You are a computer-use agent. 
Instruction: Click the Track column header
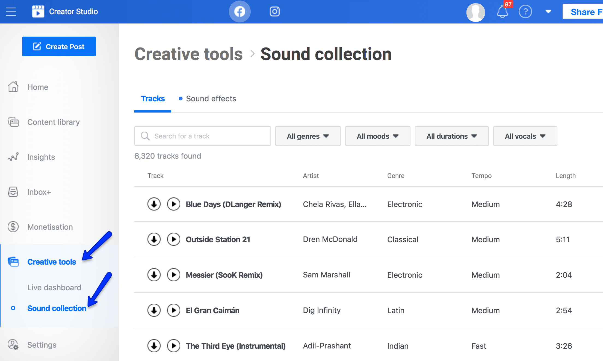coord(155,176)
